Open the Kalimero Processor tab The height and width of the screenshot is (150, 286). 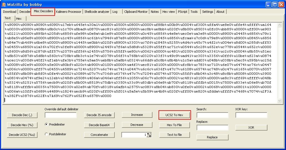click(x=69, y=12)
